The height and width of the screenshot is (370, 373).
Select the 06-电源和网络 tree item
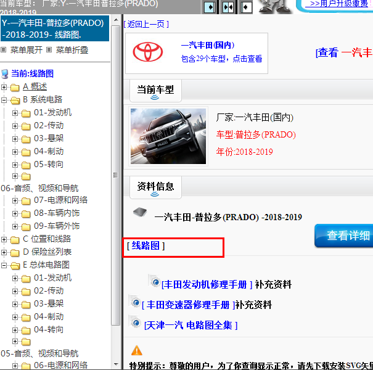click(60, 365)
